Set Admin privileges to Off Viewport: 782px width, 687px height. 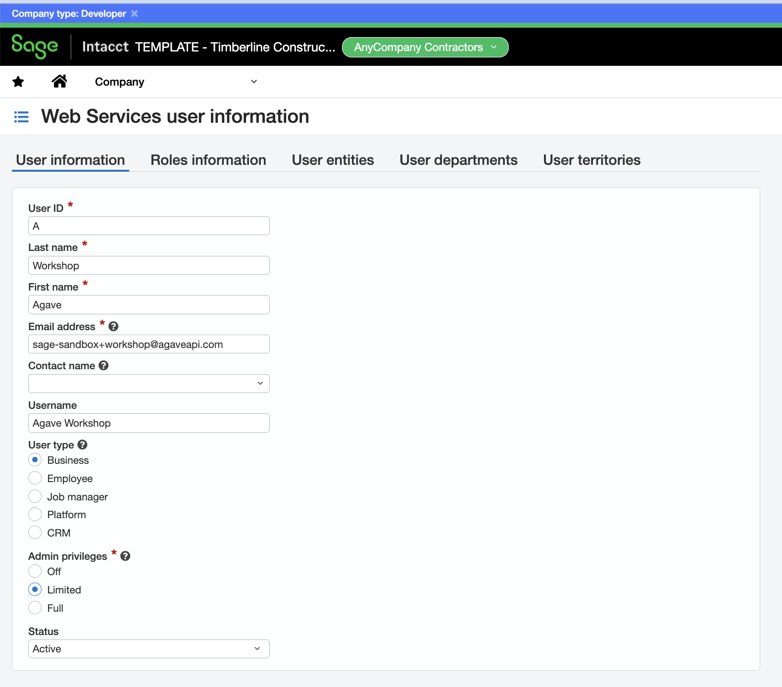[35, 571]
